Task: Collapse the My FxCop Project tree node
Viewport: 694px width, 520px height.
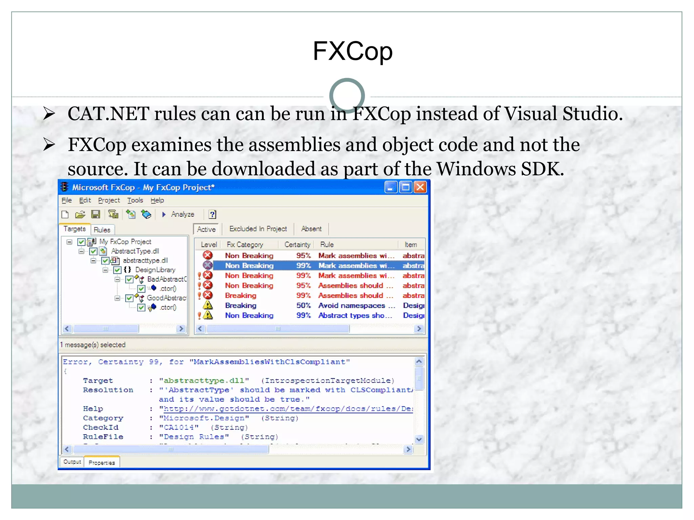Action: (69, 242)
